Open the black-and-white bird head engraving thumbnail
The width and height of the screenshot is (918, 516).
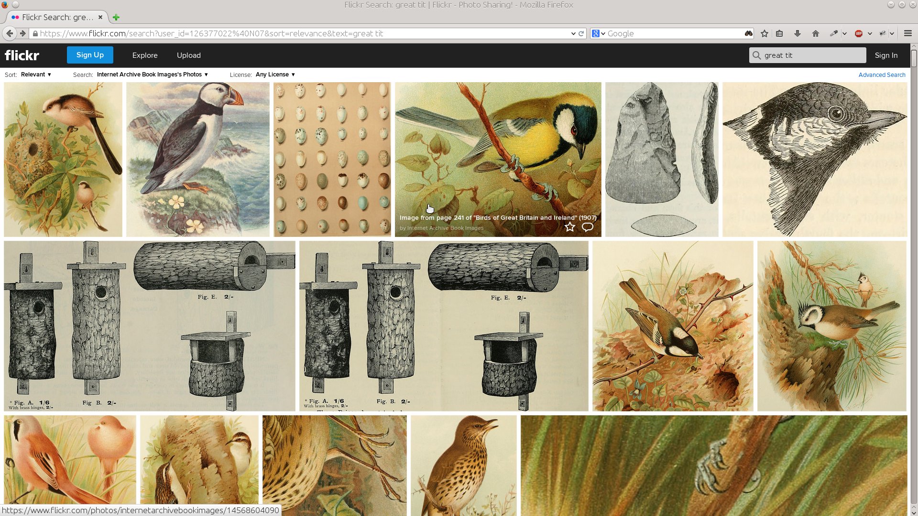coord(815,160)
